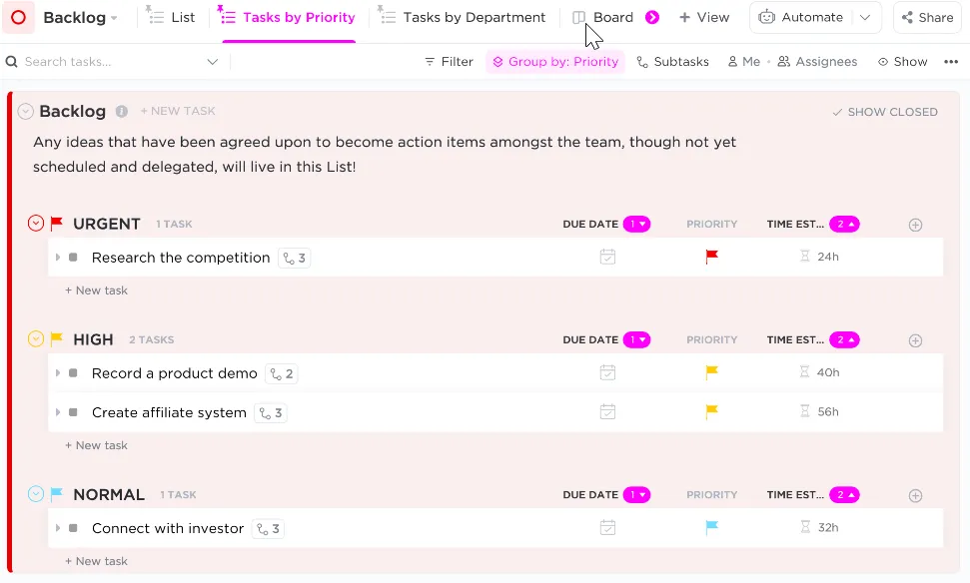Click subtask count badge on Record a product demo

[282, 374]
